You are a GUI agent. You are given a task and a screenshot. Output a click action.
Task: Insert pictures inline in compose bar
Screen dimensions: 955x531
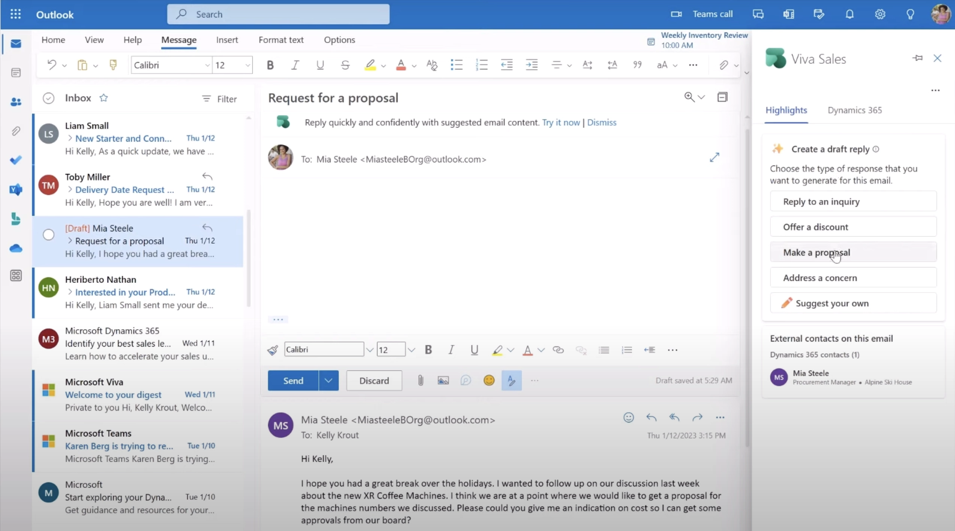click(443, 380)
